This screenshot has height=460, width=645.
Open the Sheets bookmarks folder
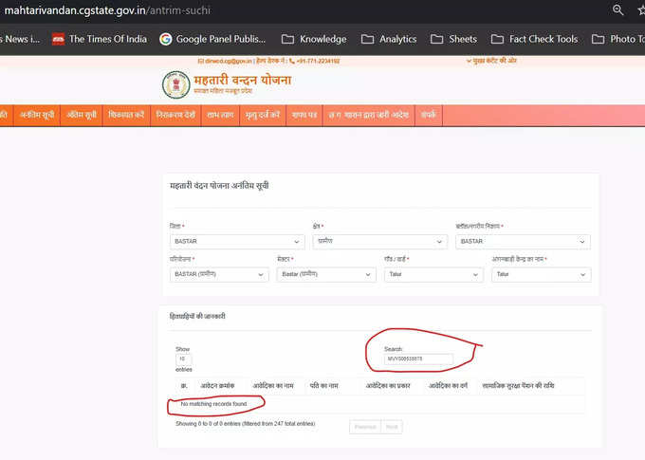[x=453, y=39]
